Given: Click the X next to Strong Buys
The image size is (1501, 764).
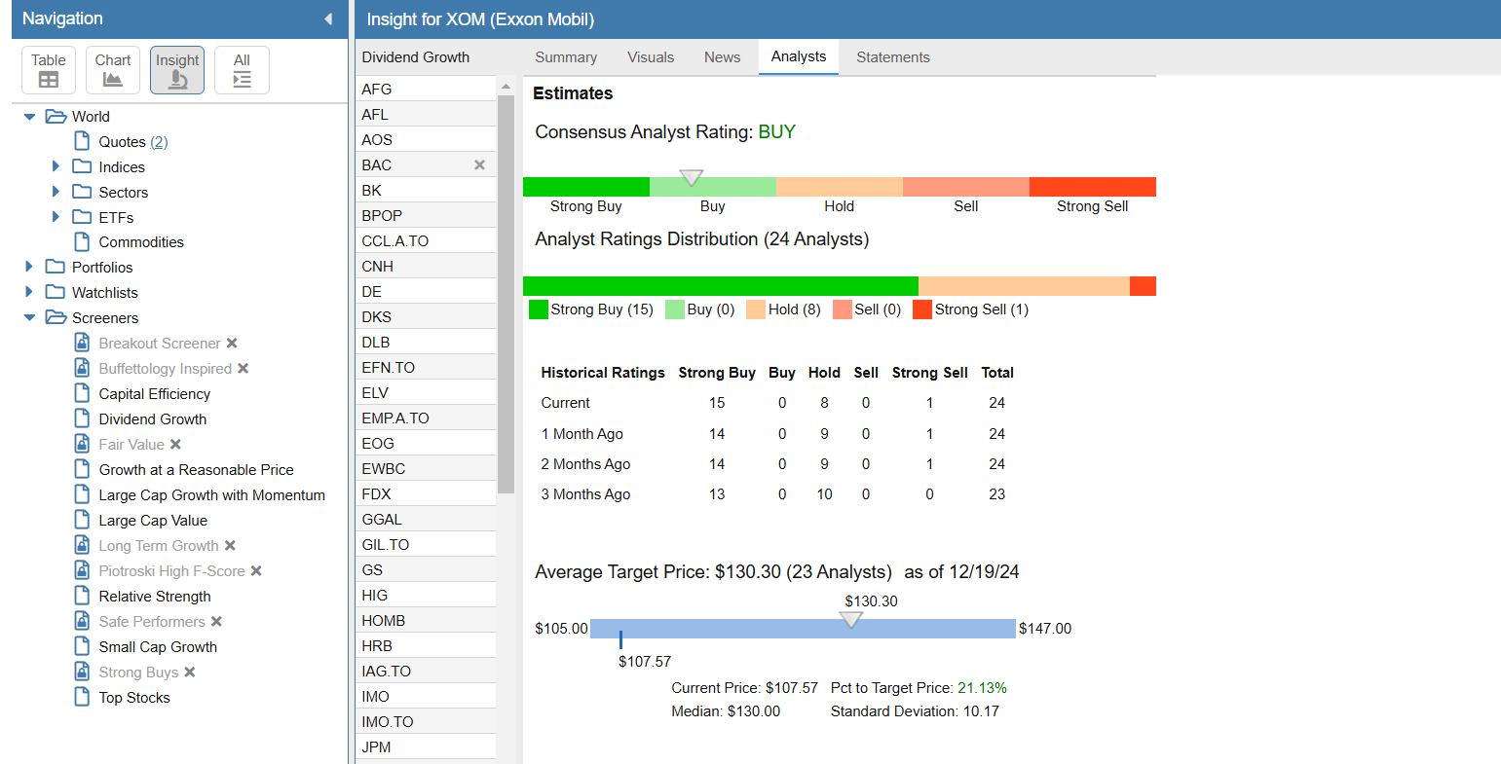Looking at the screenshot, I should tap(190, 673).
